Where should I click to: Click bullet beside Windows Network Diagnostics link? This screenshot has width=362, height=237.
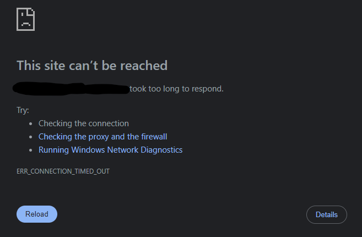[x=30, y=150]
